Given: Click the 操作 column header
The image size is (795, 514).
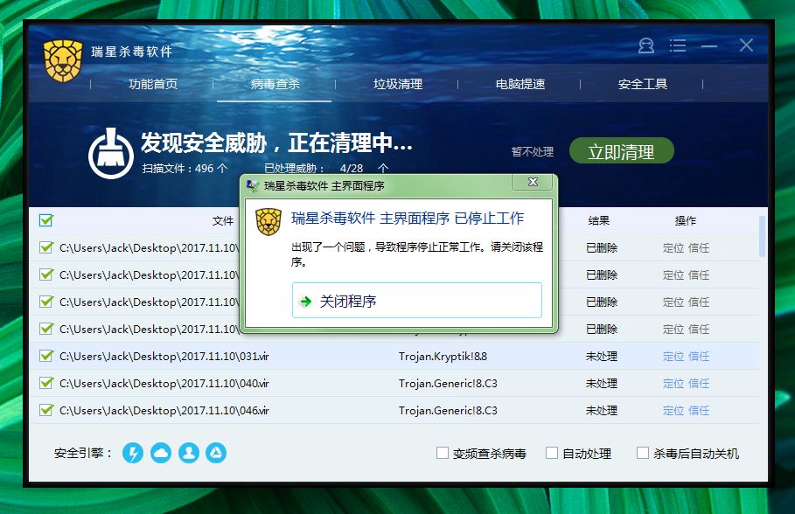Looking at the screenshot, I should (x=686, y=220).
